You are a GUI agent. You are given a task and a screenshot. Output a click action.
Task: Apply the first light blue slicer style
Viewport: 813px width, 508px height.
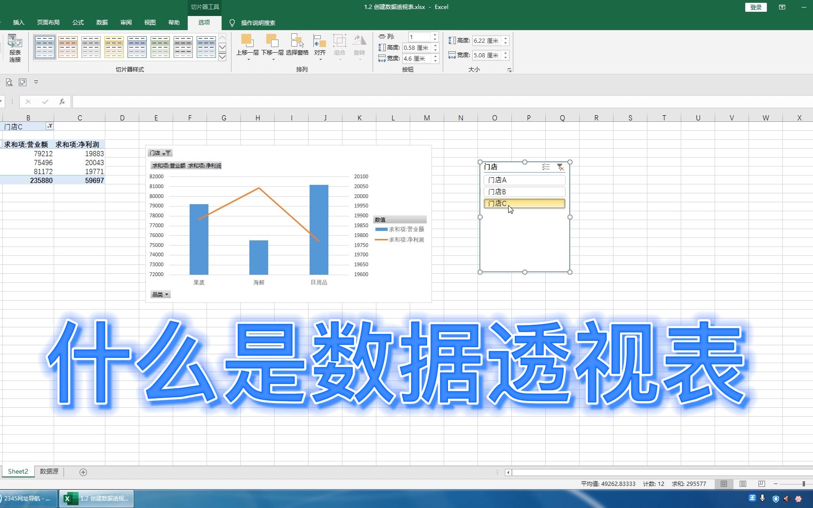(45, 47)
